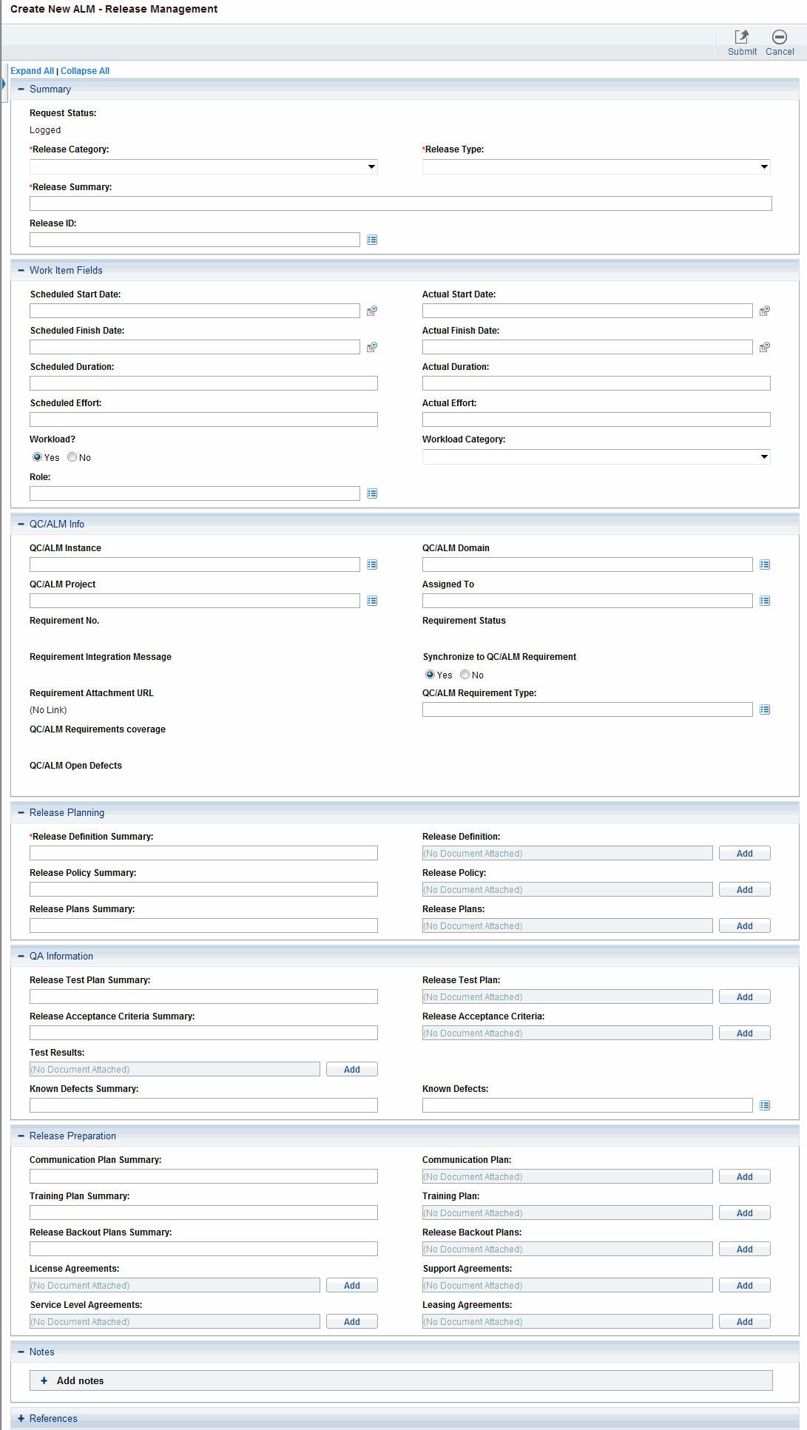This screenshot has width=807, height=1430.
Task: Click the Submit icon in the toolbar
Action: tap(741, 37)
